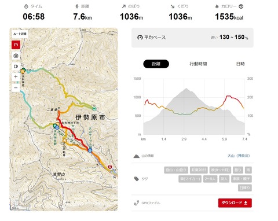
Task: Download the GPX file with ダウンロード button
Action: tap(235, 203)
